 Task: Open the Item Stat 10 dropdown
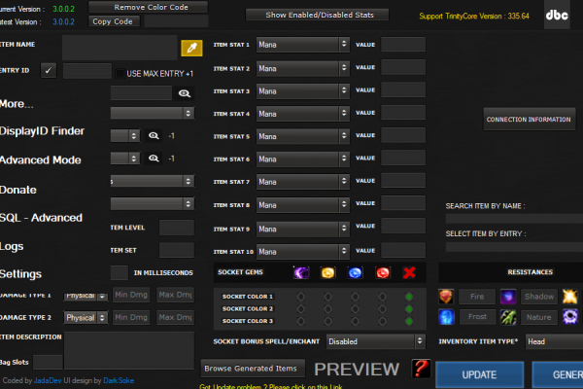tap(302, 252)
